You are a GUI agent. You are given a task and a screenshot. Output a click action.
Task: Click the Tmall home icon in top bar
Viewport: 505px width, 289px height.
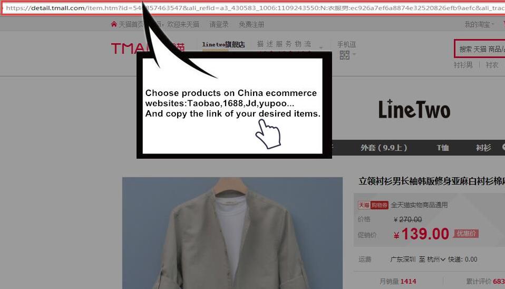[x=114, y=24]
